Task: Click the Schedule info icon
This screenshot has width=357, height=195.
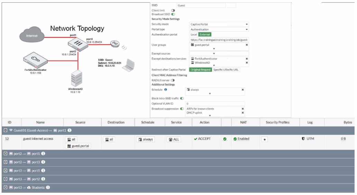Action: click(165, 90)
